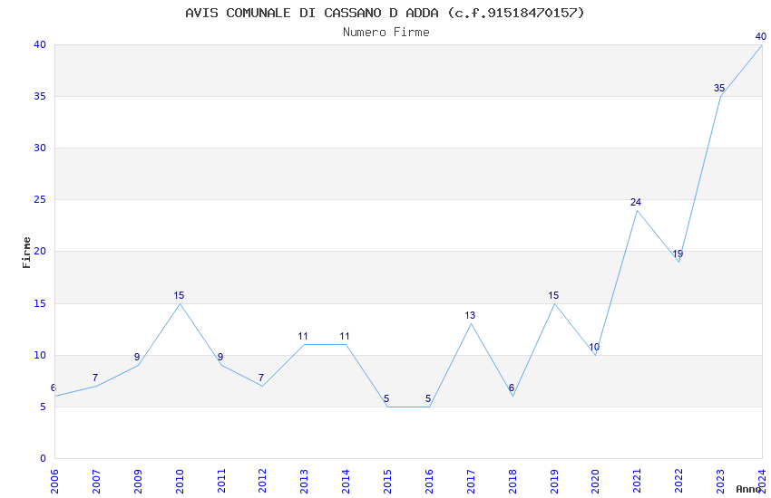The height and width of the screenshot is (498, 771).
Task: Click data label 7 for year 2012
Action: click(x=261, y=378)
